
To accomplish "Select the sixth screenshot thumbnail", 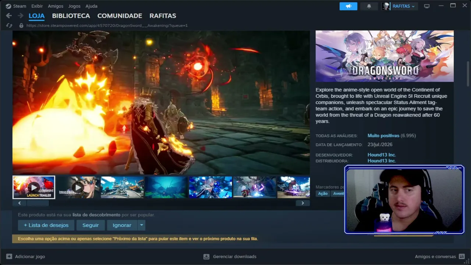I will (255, 187).
